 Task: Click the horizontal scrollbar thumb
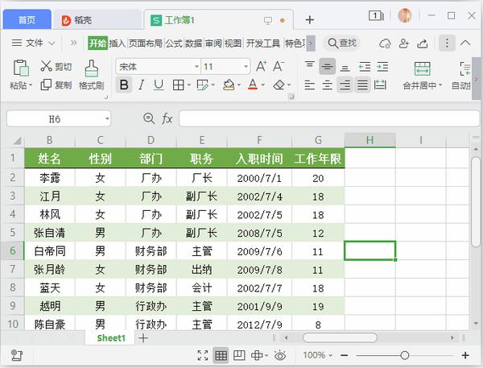click(340, 337)
